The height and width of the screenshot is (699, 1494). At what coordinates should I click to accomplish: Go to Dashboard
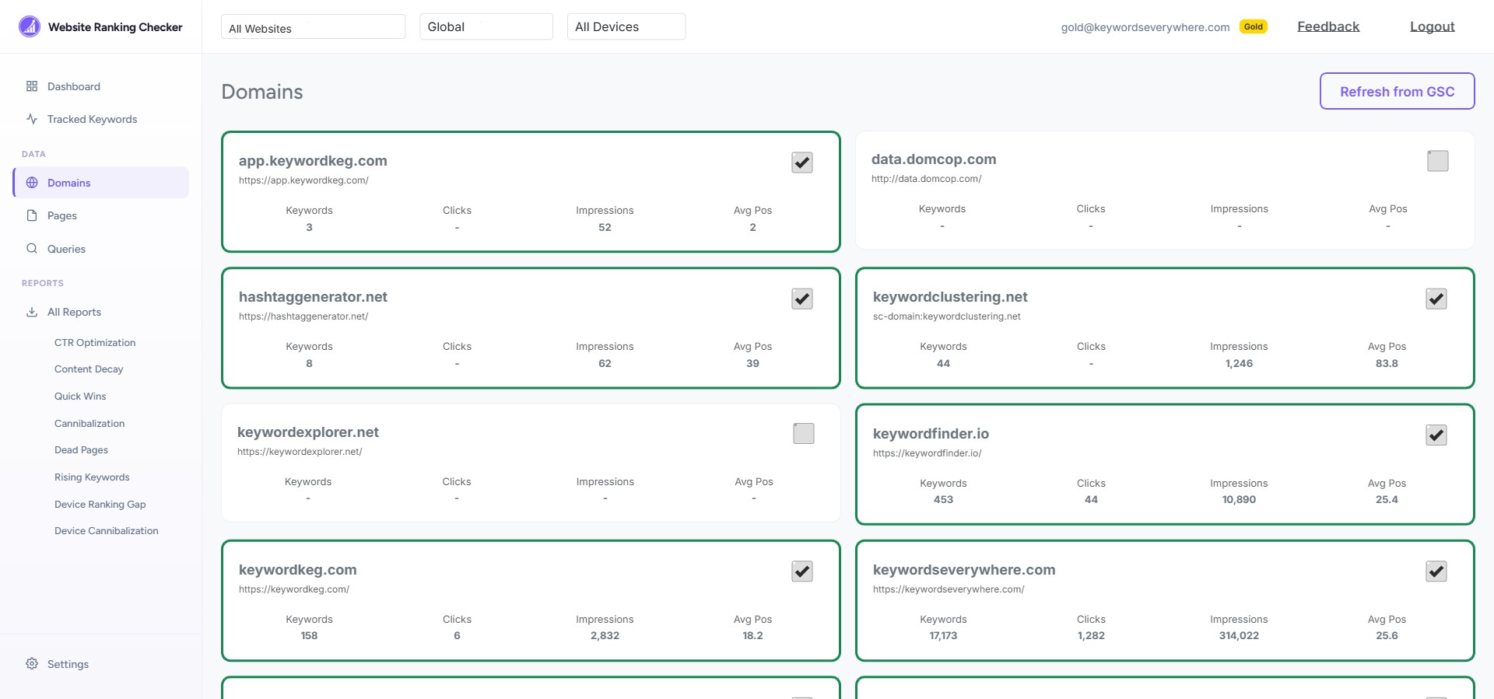pyautogui.click(x=100, y=86)
